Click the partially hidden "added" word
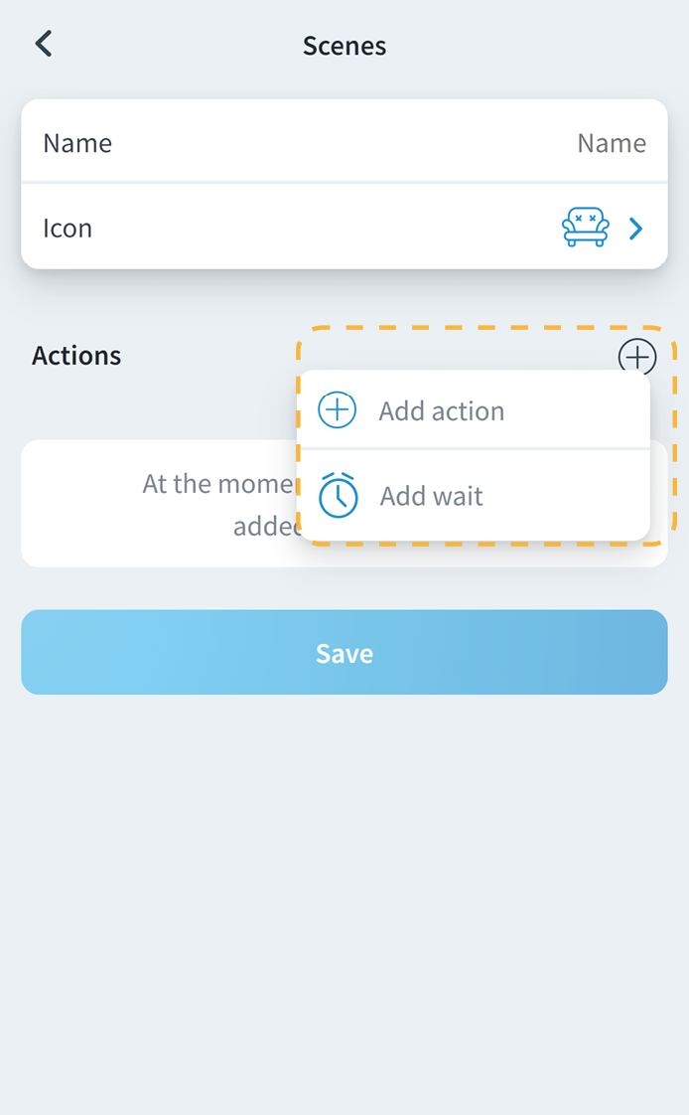 [x=263, y=526]
